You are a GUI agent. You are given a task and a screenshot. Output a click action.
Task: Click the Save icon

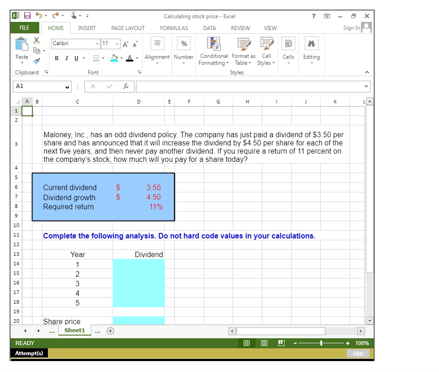point(27,15)
